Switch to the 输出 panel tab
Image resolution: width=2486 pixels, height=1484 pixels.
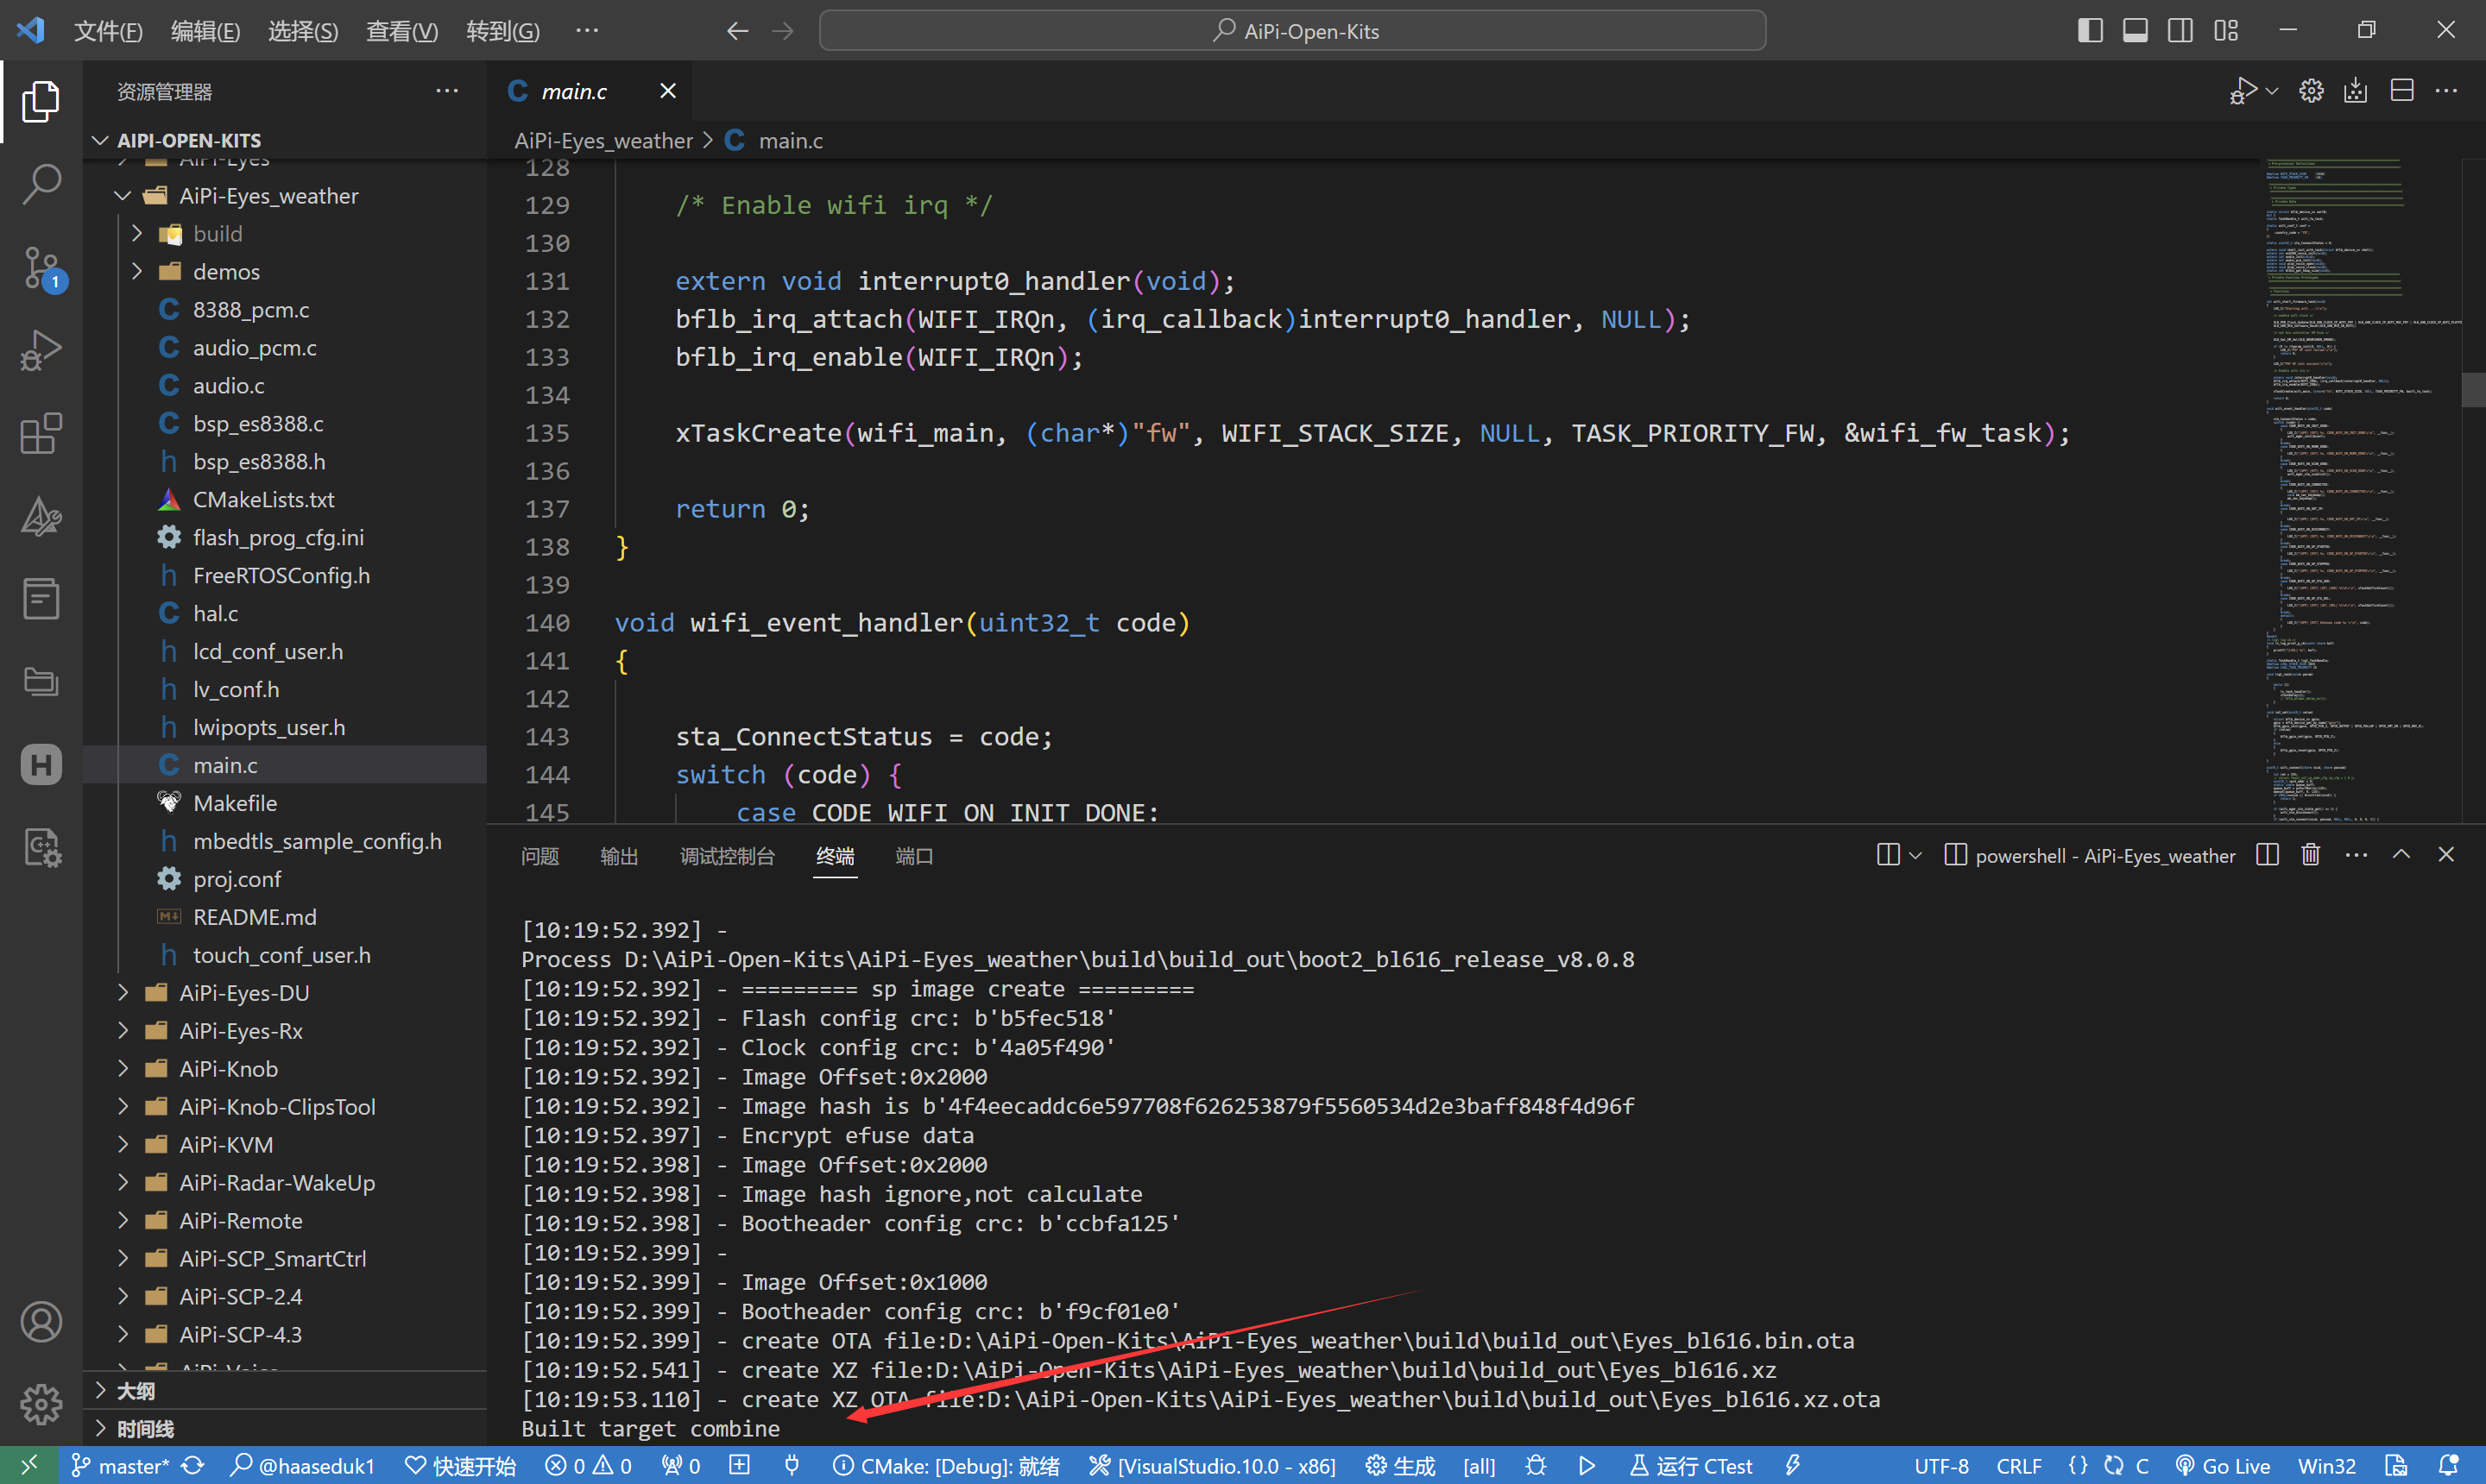619,857
